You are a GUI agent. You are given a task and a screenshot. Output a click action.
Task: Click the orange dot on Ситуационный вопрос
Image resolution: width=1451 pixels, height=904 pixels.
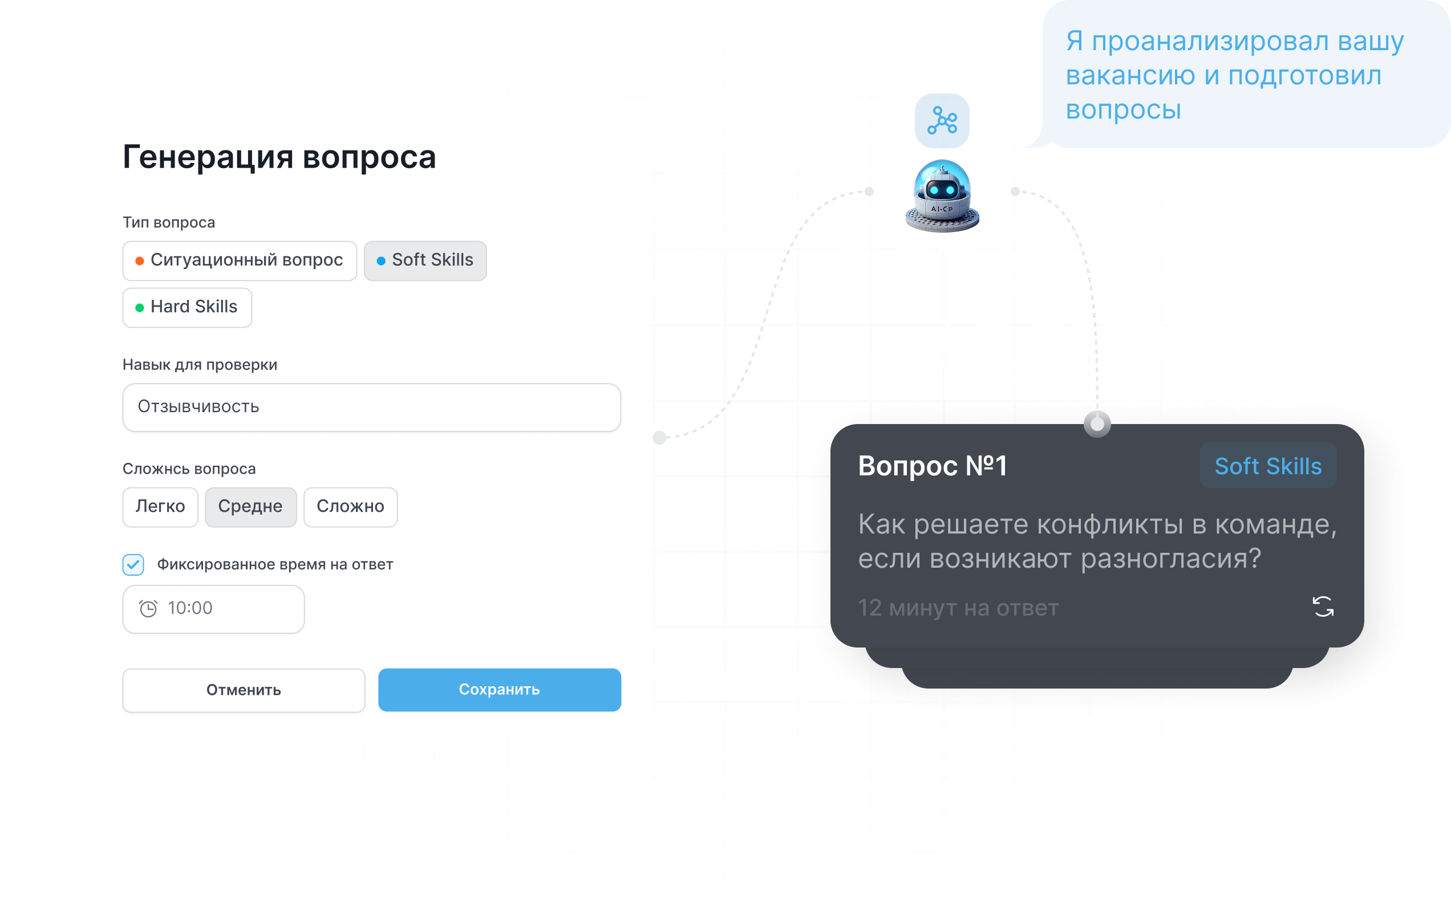click(139, 260)
